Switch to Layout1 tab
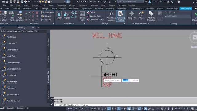197x111 pixels. tap(10, 108)
